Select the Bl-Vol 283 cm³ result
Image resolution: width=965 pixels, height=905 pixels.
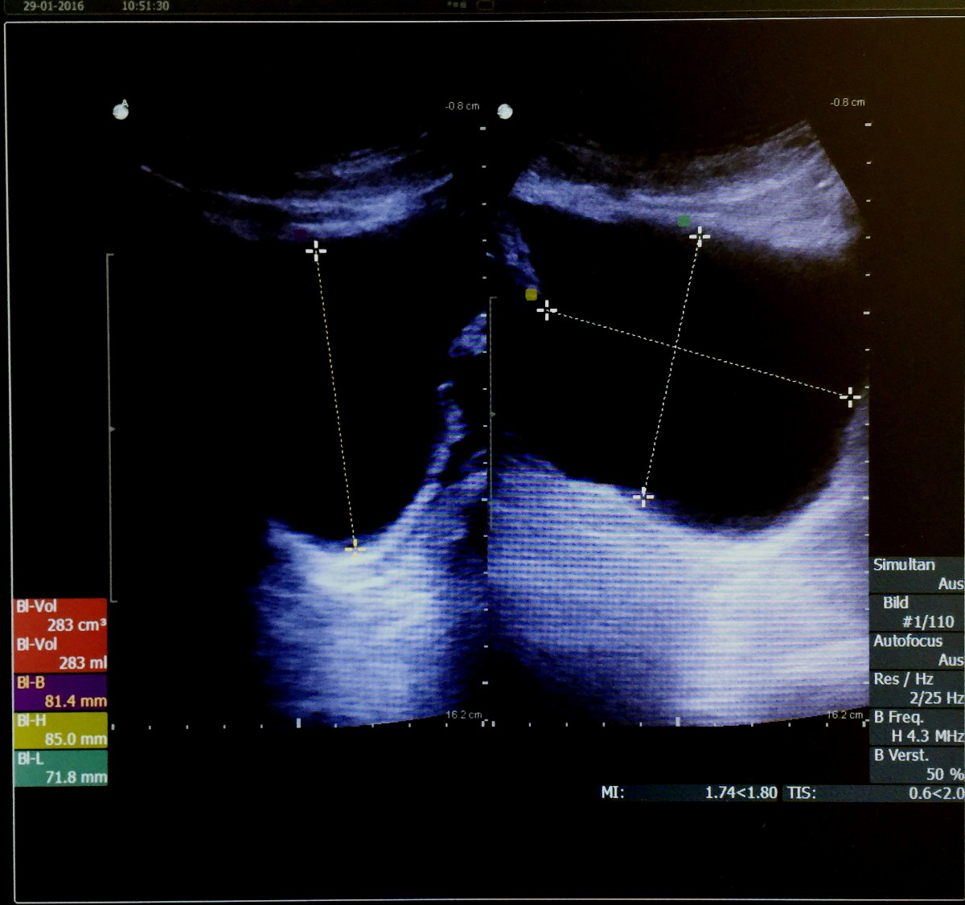(61, 616)
